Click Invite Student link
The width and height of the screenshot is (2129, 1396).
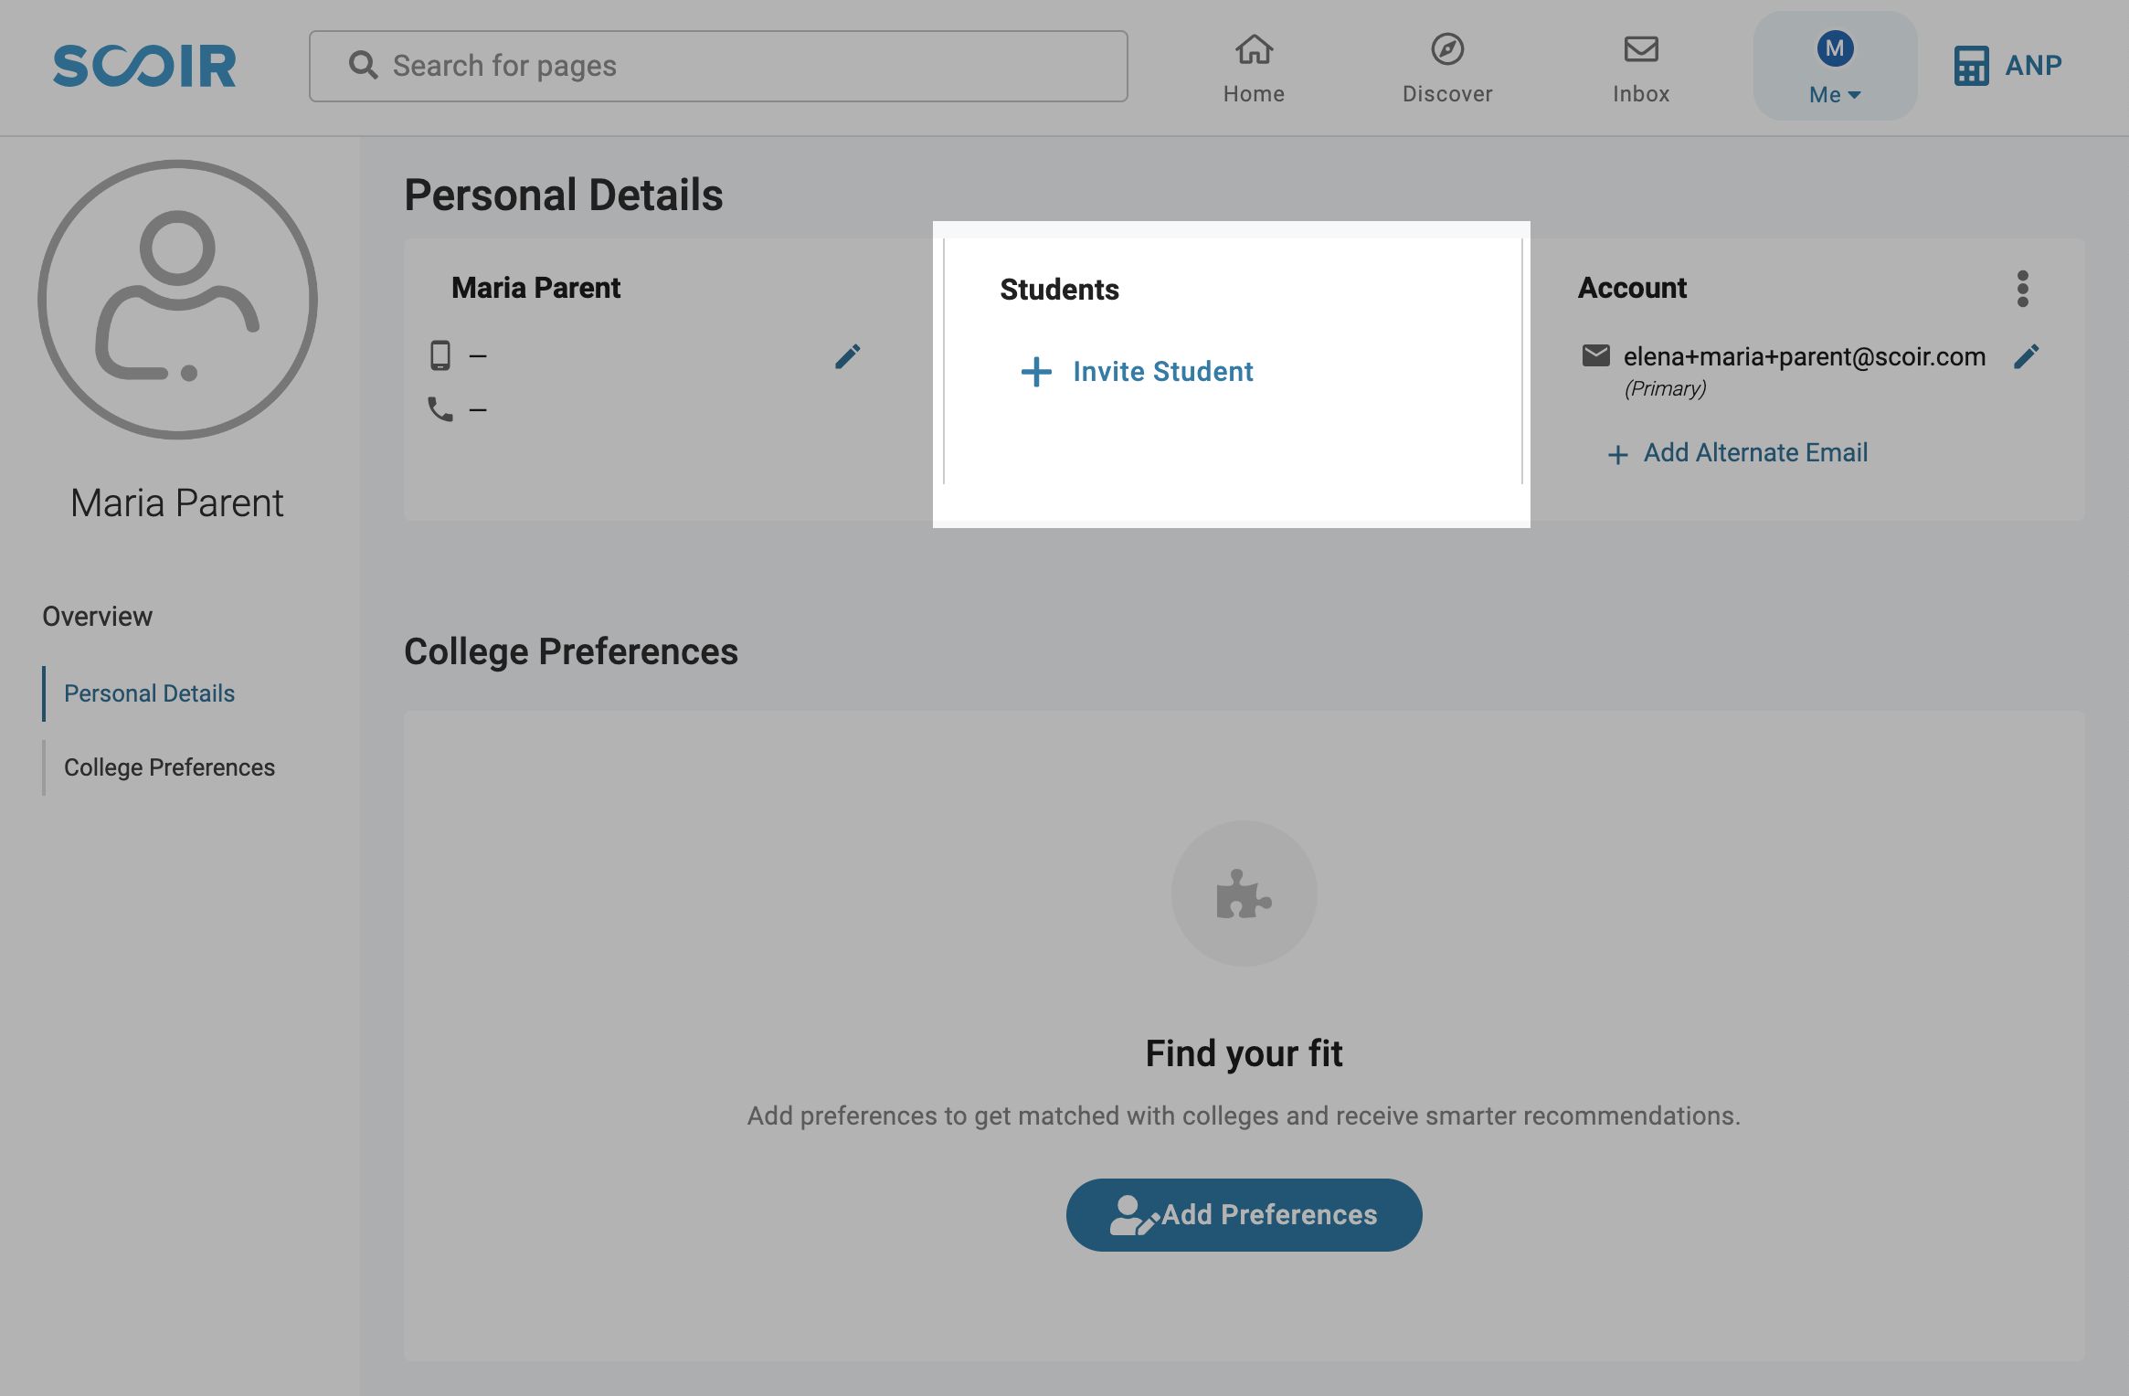point(1162,372)
